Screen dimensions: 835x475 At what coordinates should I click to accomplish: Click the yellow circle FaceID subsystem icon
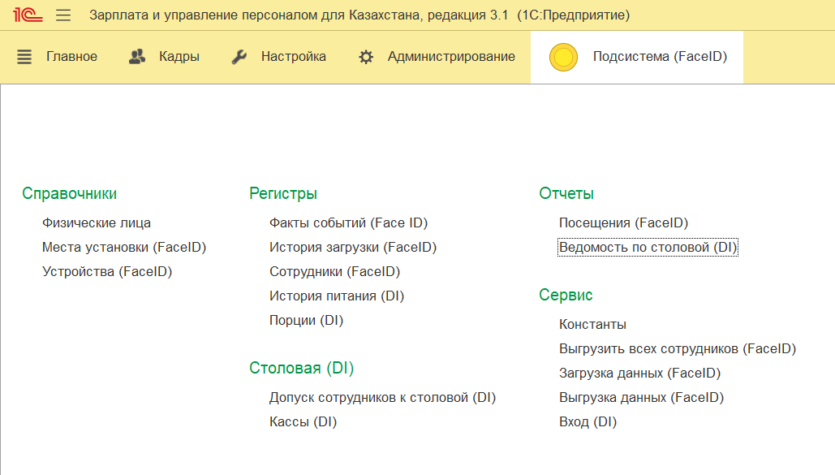point(563,57)
